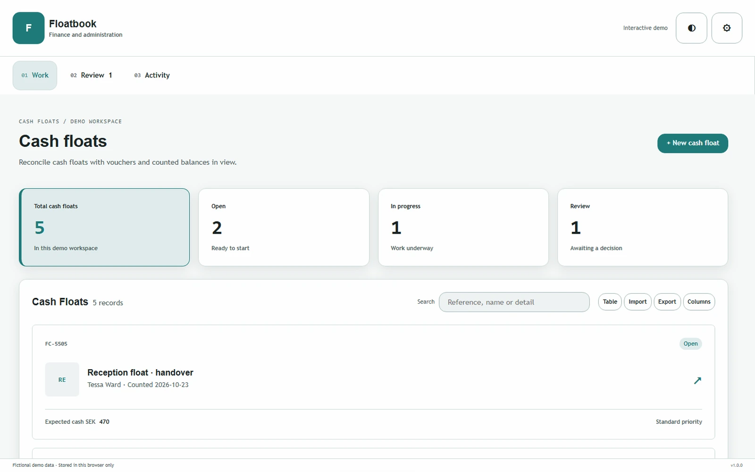755x472 pixels.
Task: Click the RE avatar for Reception float
Action: (62, 379)
